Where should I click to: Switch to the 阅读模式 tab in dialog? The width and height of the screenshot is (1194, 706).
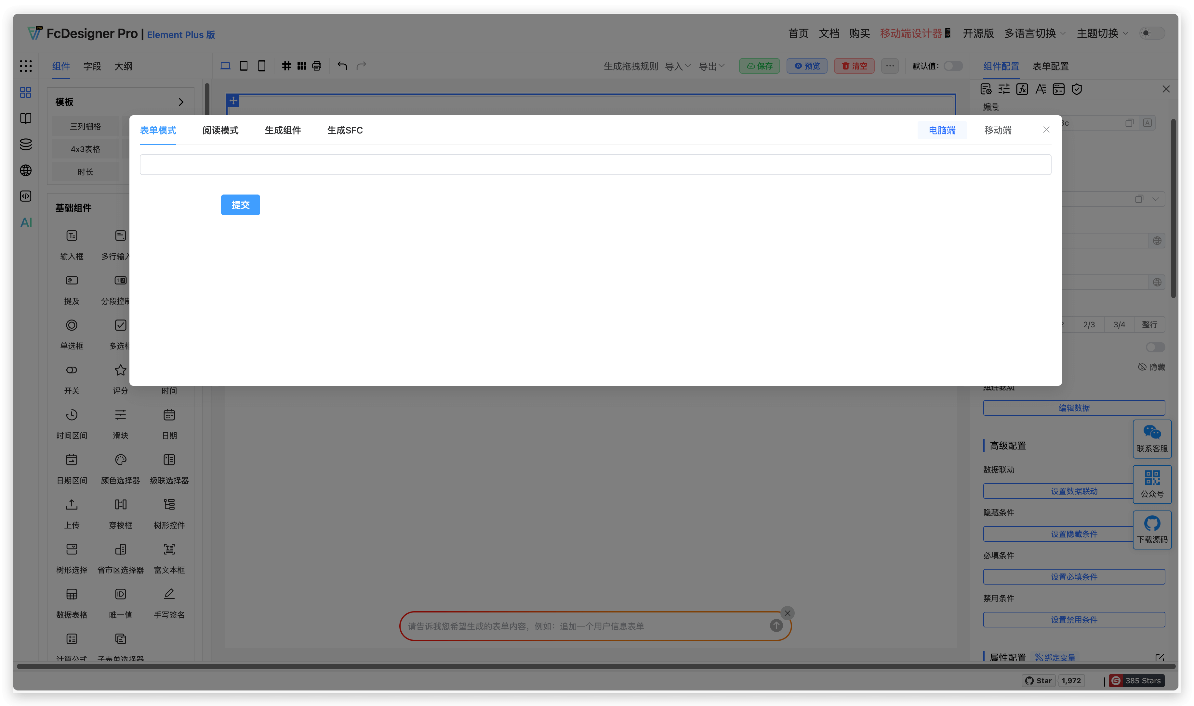tap(220, 130)
